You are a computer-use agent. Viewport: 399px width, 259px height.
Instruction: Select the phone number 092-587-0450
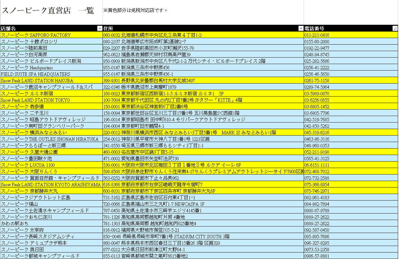tap(351, 230)
